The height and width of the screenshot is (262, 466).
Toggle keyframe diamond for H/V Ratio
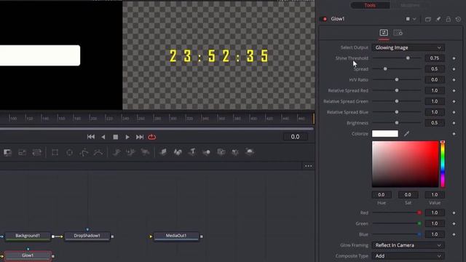coord(454,79)
